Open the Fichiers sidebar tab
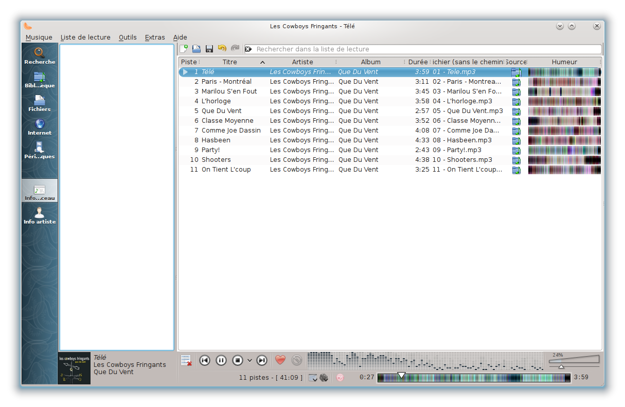This screenshot has height=407, width=625. pos(40,103)
